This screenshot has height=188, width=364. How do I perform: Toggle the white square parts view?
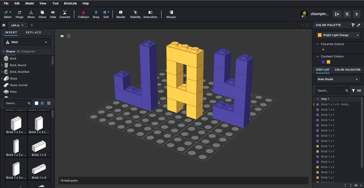click(x=36, y=103)
